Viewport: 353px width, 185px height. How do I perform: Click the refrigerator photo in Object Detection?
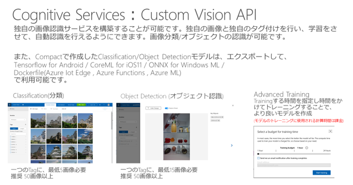click(176, 137)
